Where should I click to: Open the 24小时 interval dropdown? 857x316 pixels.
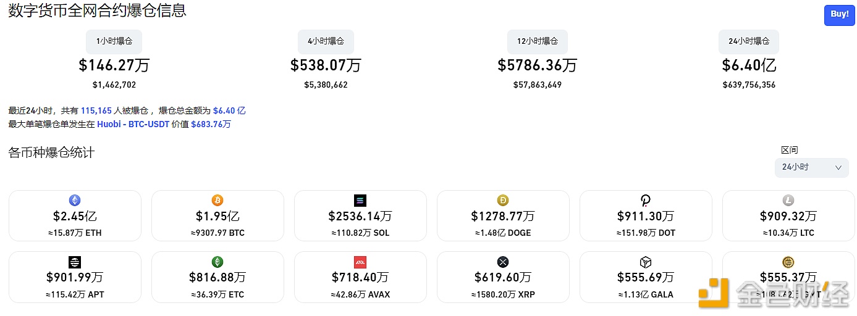(811, 167)
